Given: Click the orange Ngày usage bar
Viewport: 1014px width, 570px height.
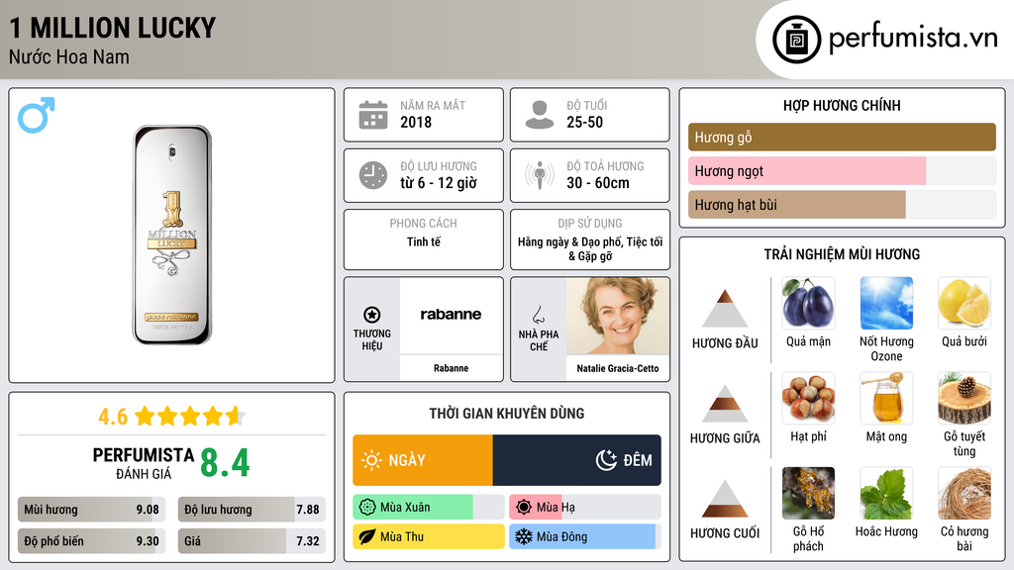Looking at the screenshot, I should [423, 460].
